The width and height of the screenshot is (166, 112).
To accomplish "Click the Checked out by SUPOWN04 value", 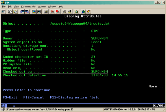I will [x=99, y=72].
